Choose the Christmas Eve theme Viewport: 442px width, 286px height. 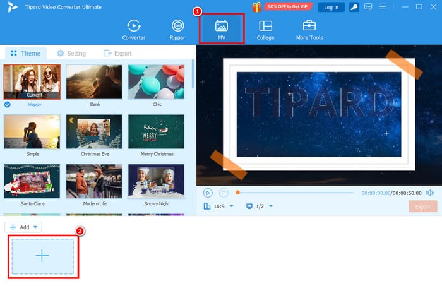click(94, 131)
